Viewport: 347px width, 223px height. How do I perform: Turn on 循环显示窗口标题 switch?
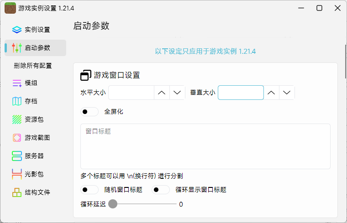click(x=160, y=190)
